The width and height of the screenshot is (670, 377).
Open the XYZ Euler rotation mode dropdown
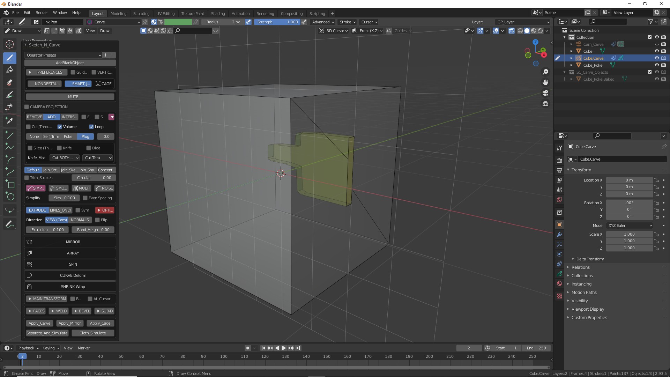point(630,226)
